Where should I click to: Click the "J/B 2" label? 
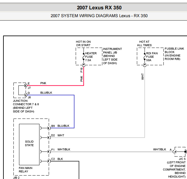[16, 177]
